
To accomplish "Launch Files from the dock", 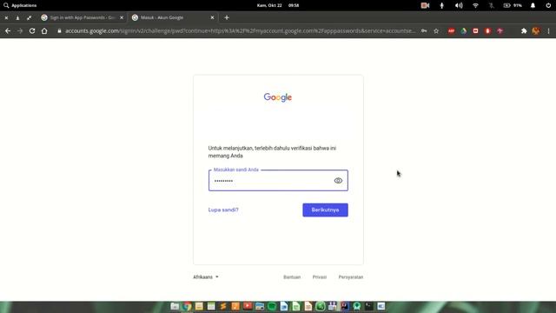I will 175,306.
